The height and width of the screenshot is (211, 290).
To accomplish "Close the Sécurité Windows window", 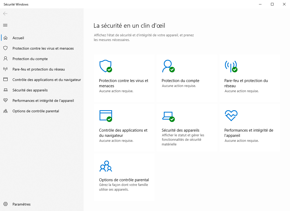I will (x=284, y=4).
